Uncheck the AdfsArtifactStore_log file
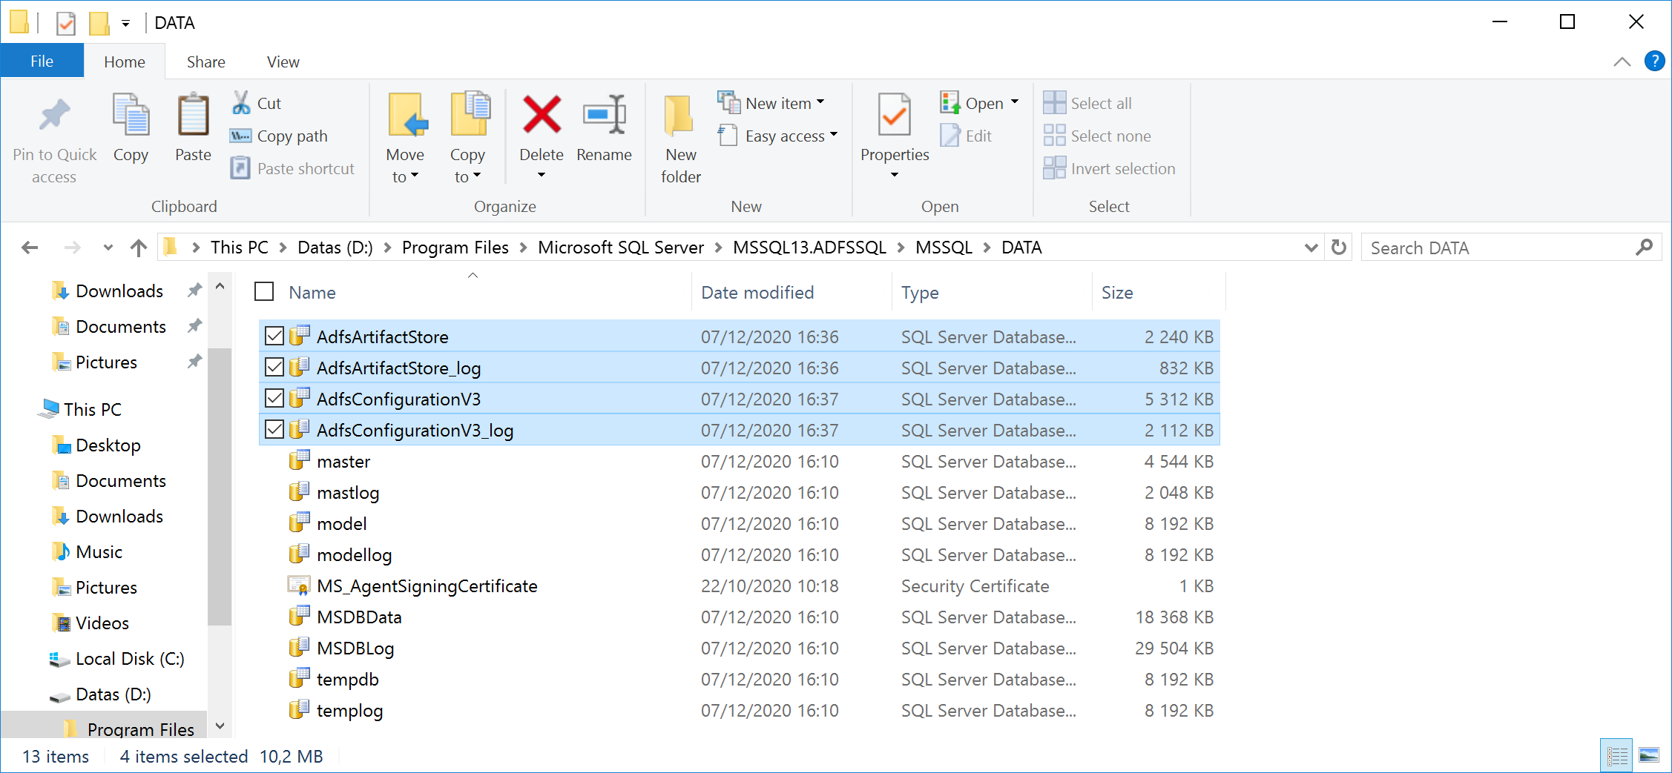 coord(273,367)
